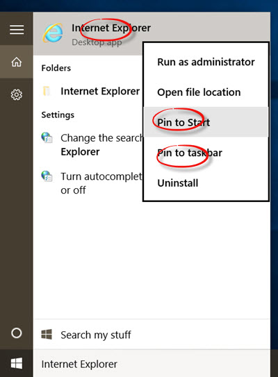Click the Cortana circle icon
This screenshot has height=377, width=278.
point(17,333)
